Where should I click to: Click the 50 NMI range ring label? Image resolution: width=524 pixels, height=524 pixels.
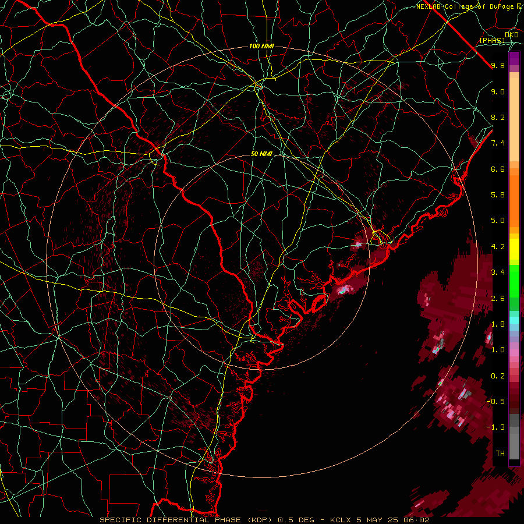coord(261,154)
